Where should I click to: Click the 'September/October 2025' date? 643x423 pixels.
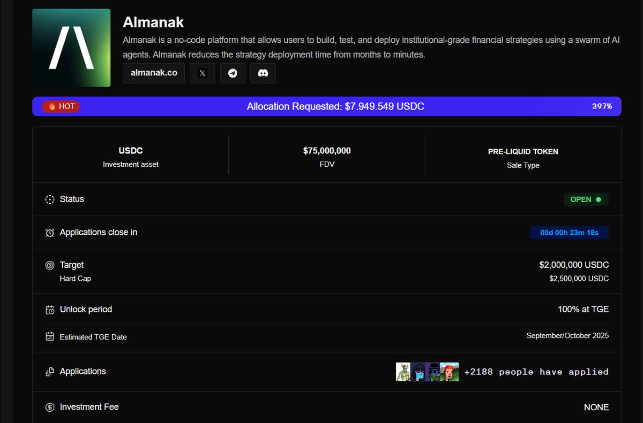coord(567,336)
